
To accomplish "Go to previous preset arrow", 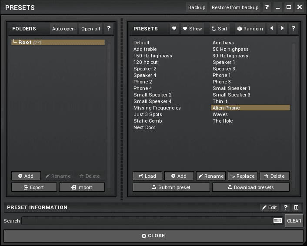I will coord(272,29).
